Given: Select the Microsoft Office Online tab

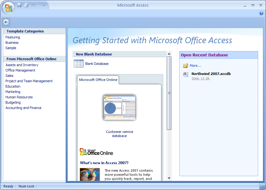Looking at the screenshot, I should click(x=98, y=80).
